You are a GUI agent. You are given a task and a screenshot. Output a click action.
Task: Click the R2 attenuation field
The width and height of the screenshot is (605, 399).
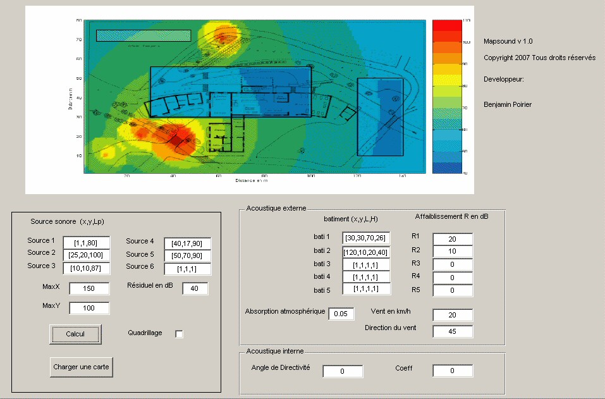click(453, 251)
